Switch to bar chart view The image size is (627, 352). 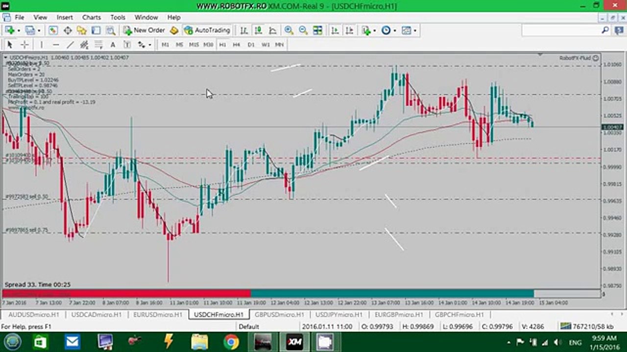[x=244, y=30]
